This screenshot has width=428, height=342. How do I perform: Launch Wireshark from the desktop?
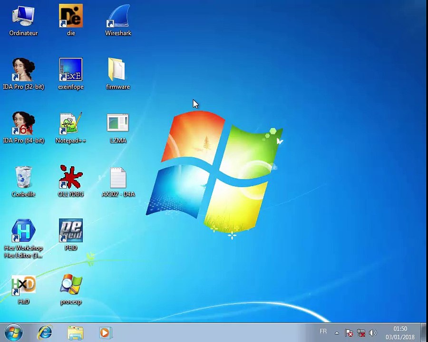pyautogui.click(x=118, y=20)
